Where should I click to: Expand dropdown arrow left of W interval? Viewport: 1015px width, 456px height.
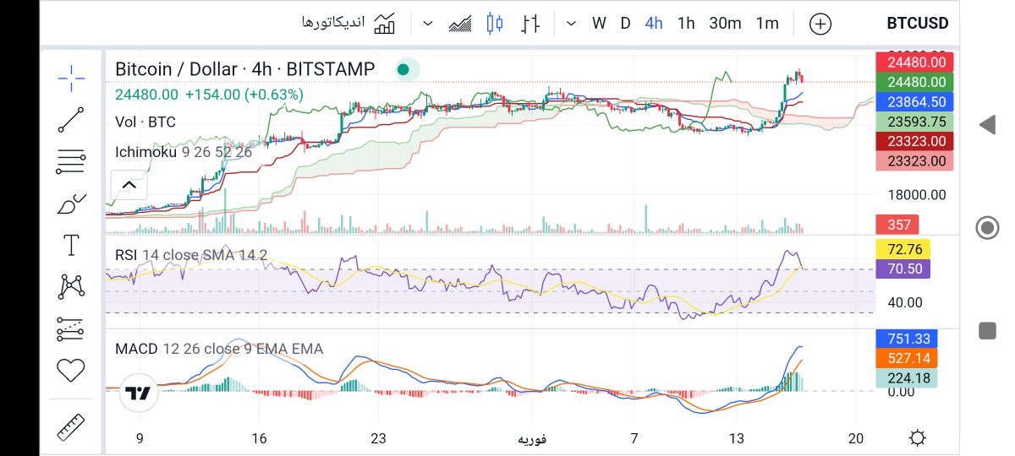coord(571,24)
